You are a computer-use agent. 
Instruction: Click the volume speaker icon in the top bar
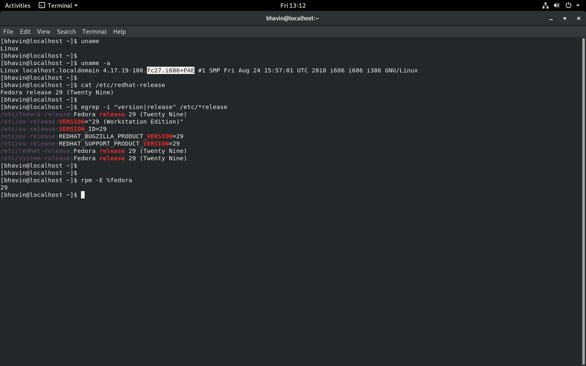(557, 5)
